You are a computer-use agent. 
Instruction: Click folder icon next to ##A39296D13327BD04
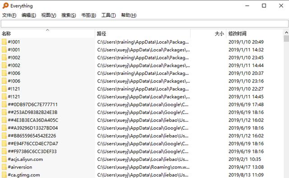(4, 128)
